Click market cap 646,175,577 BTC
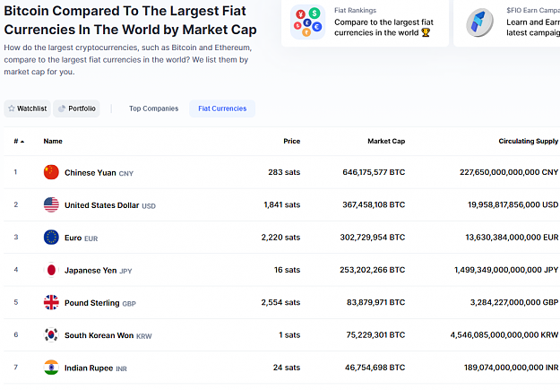Screen dimensions: 560x390 (374, 172)
